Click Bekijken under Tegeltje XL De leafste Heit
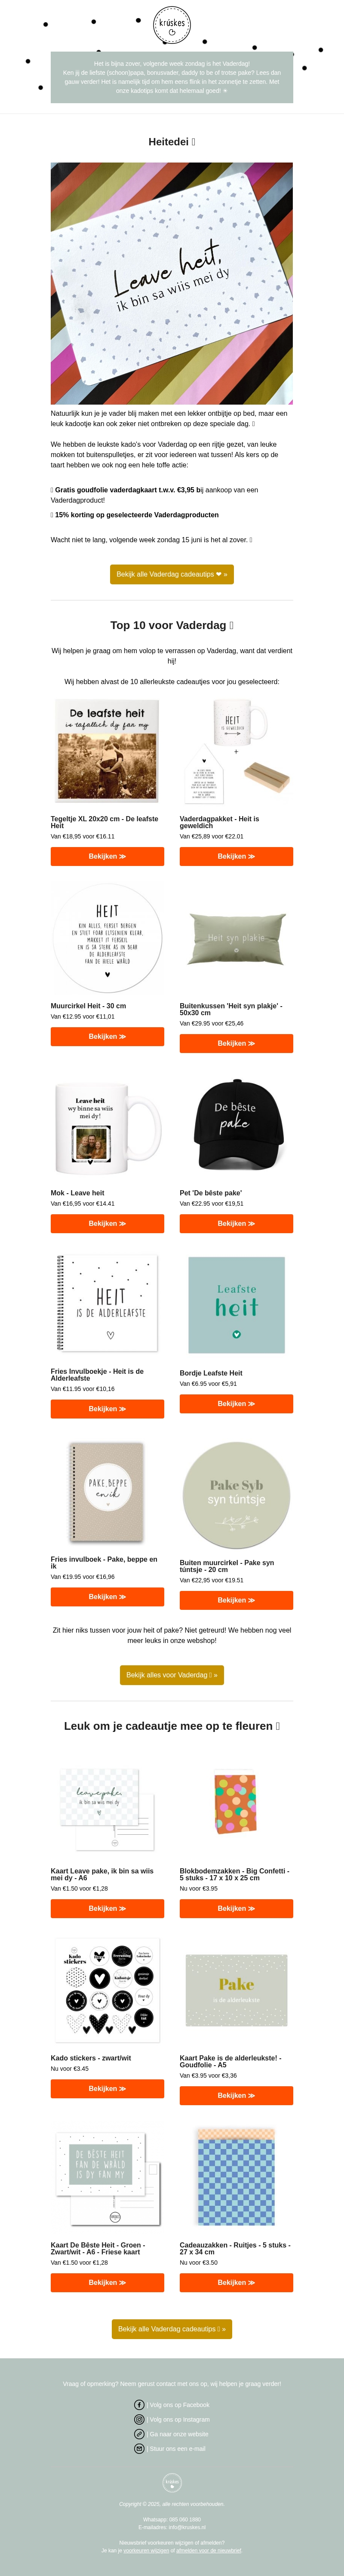344x2576 pixels. [x=107, y=856]
